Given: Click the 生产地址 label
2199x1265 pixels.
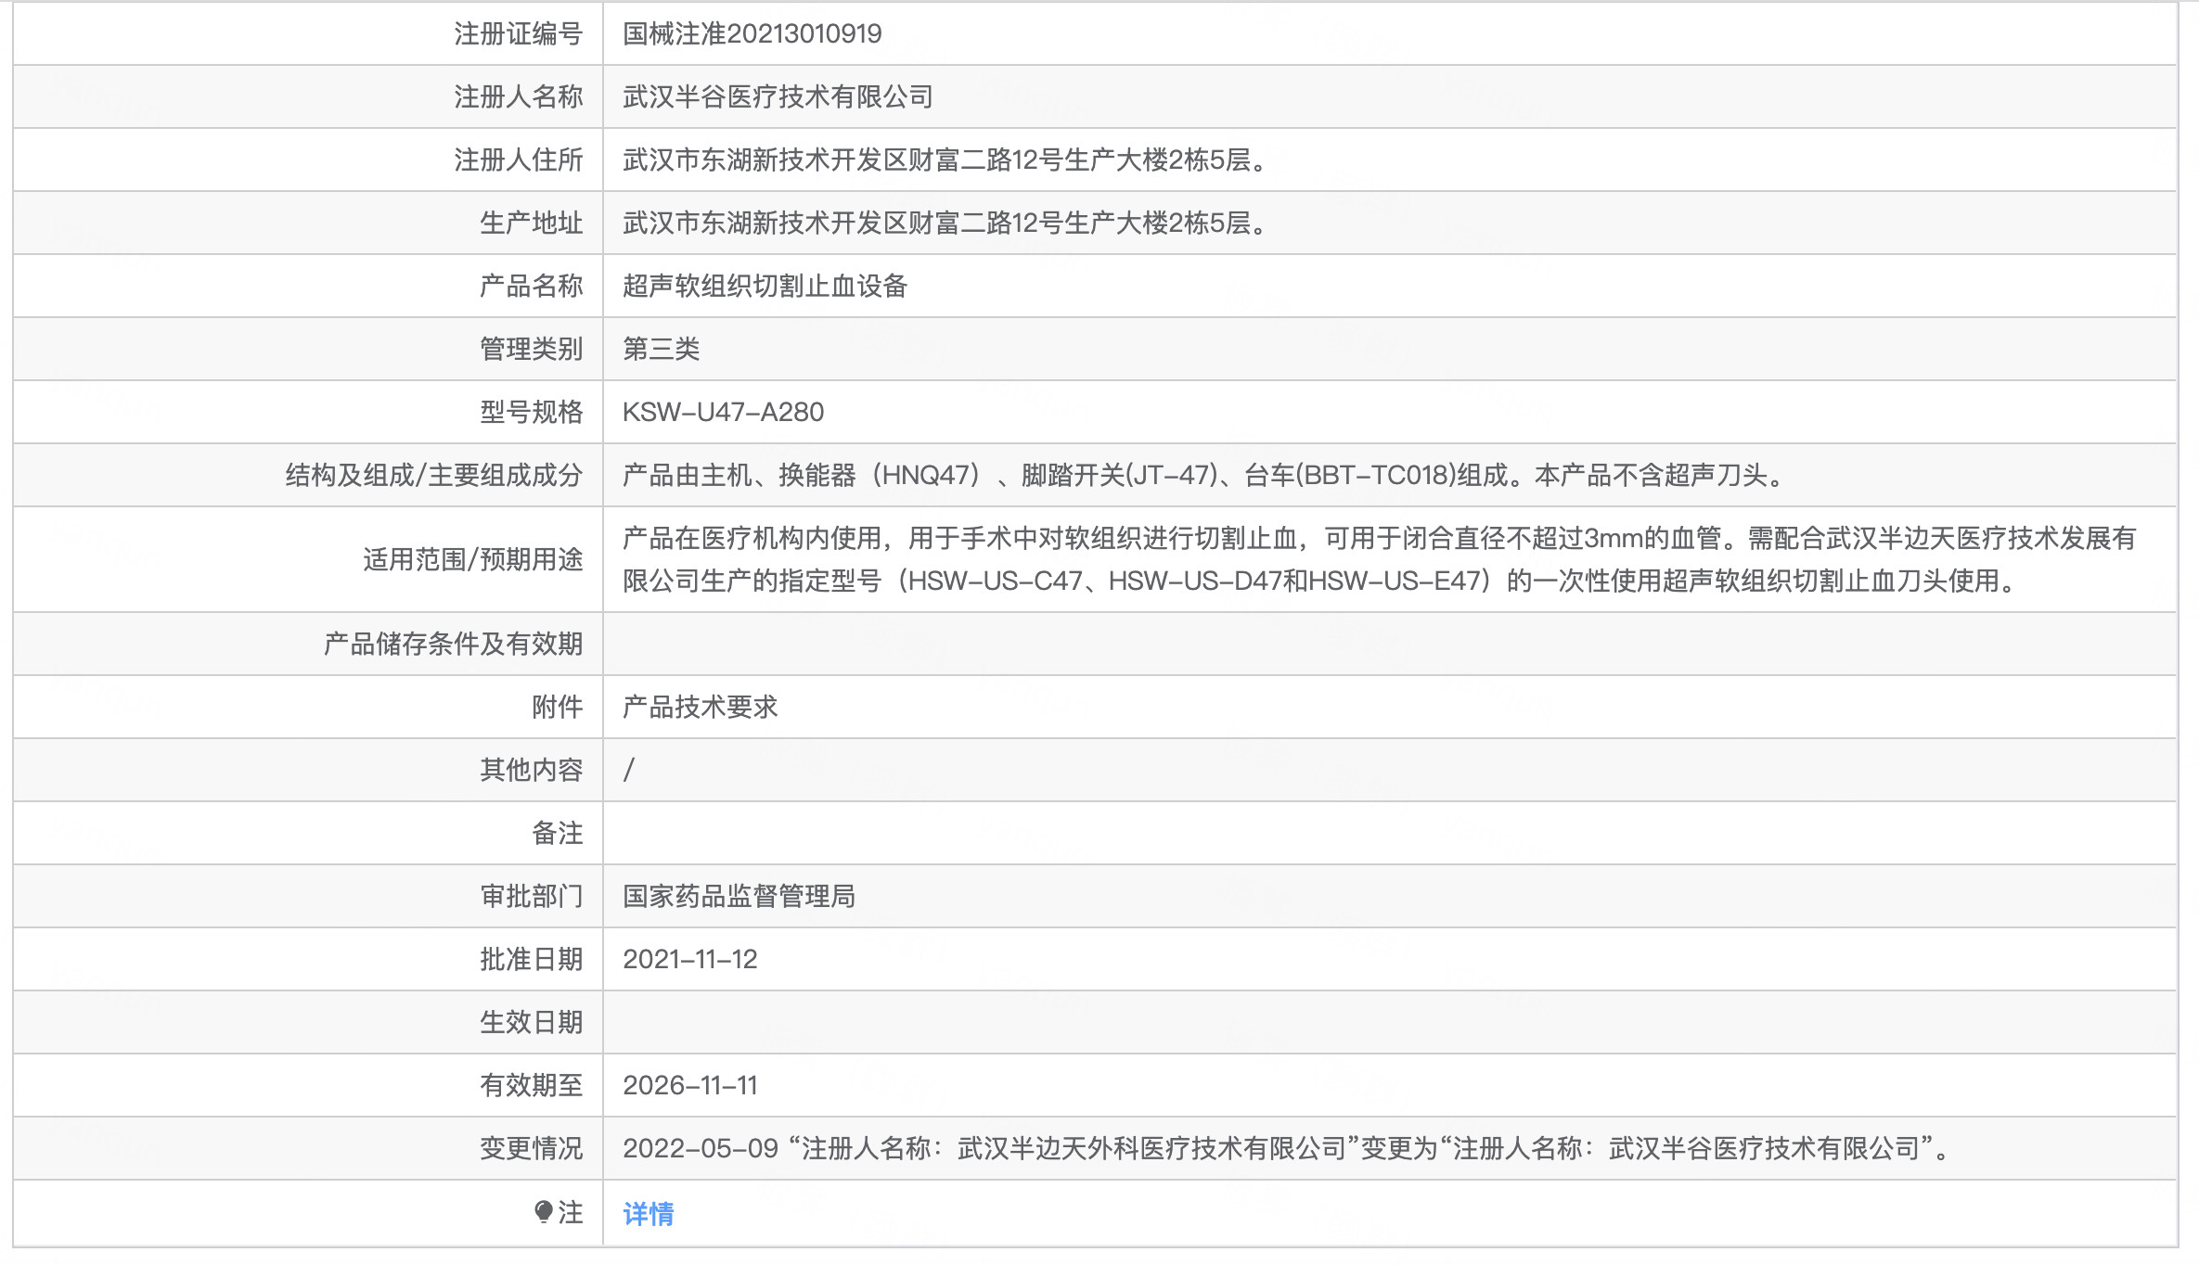Looking at the screenshot, I should point(531,223).
